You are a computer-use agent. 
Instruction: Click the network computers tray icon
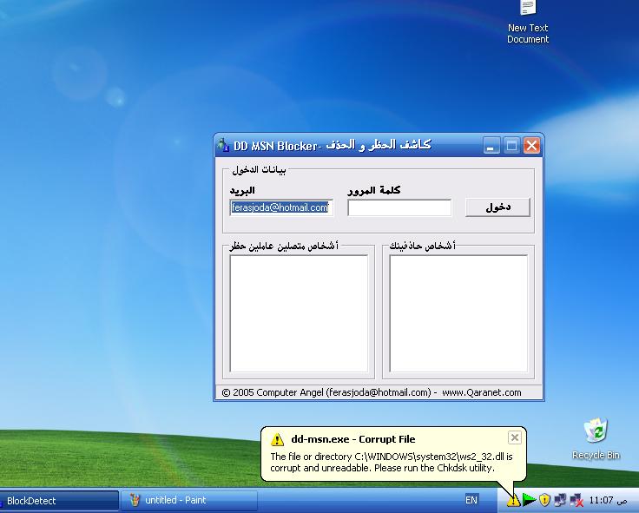tap(560, 500)
